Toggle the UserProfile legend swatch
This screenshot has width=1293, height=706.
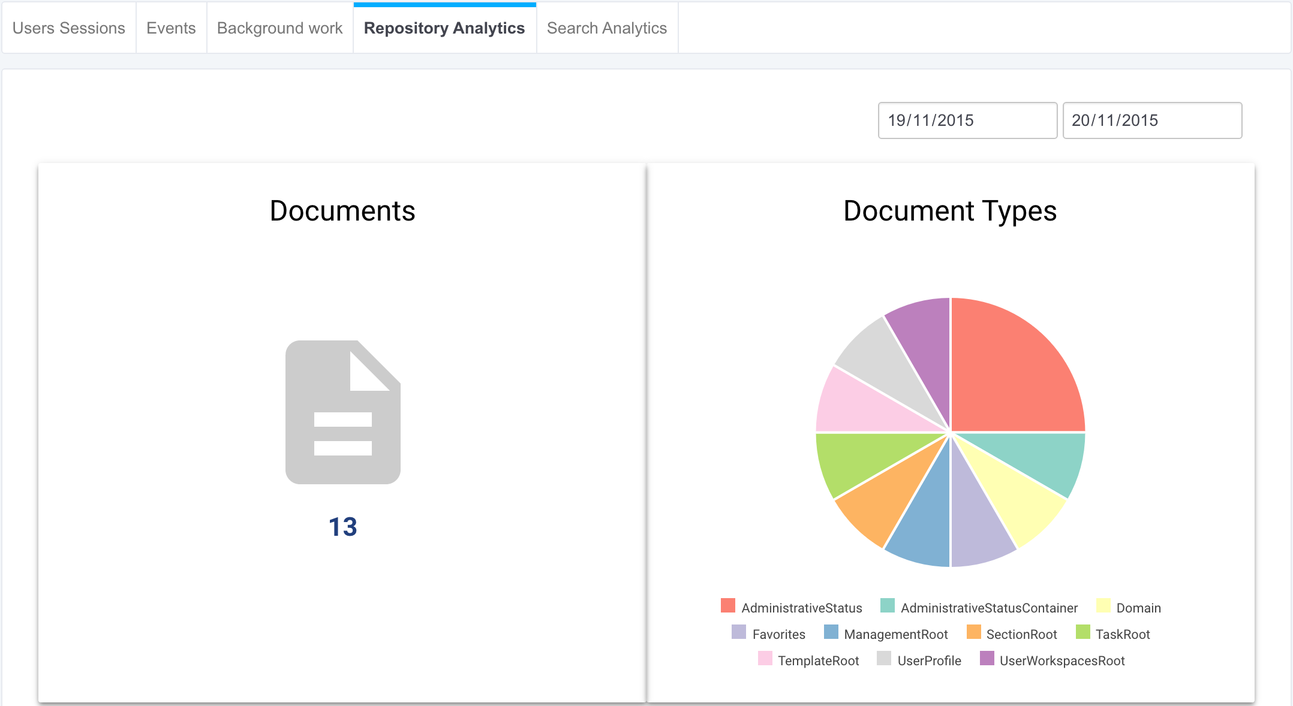[884, 658]
